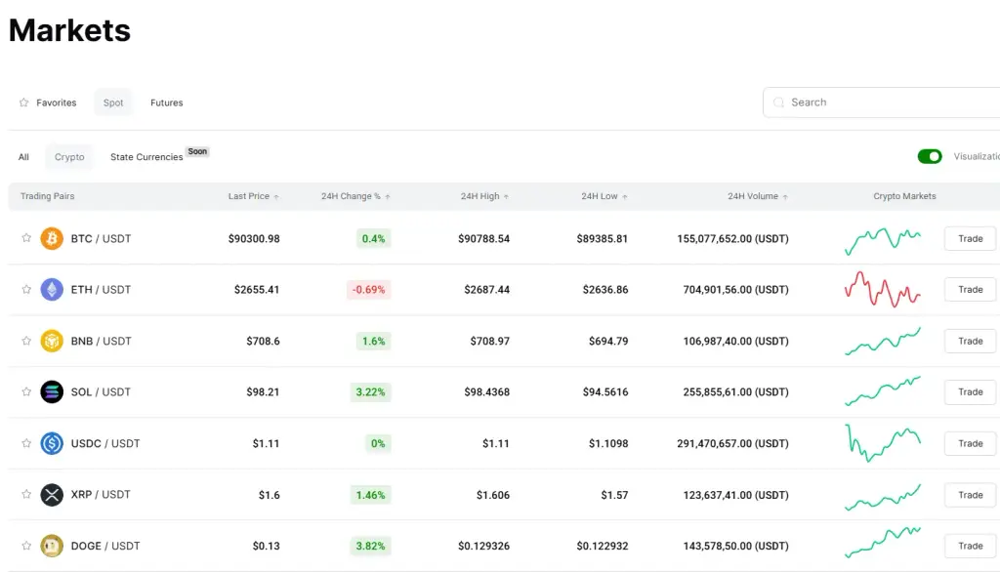
Task: Sort by 24H Volume arrow
Action: (x=785, y=197)
